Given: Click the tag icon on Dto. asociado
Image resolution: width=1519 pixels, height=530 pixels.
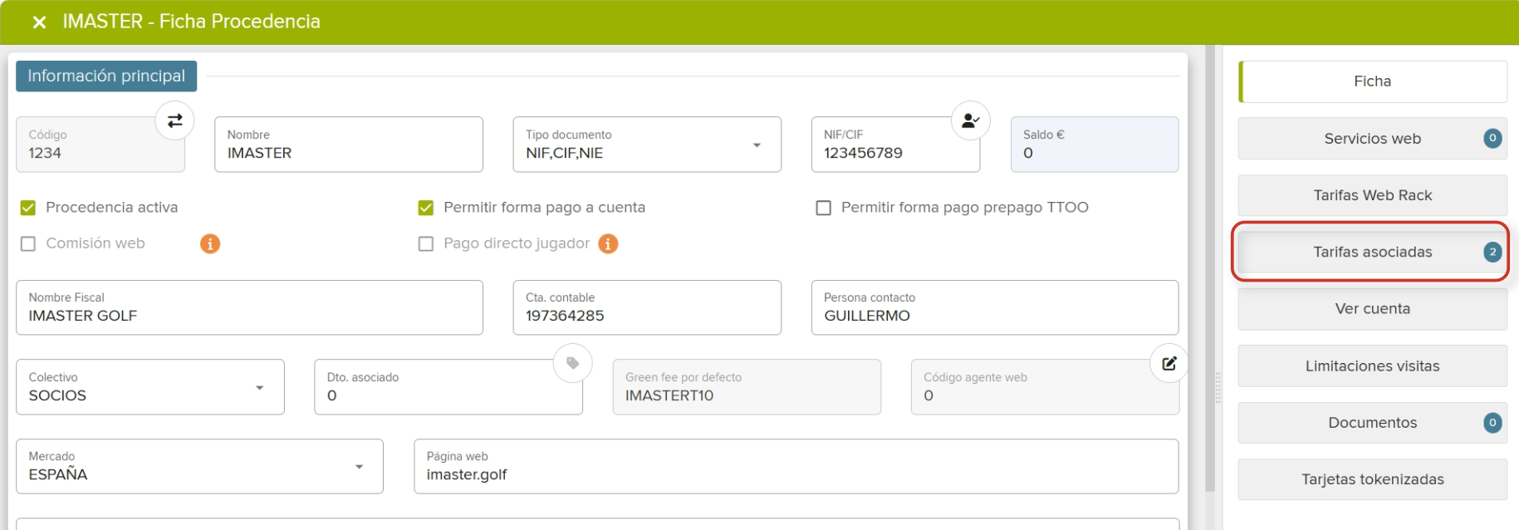Looking at the screenshot, I should 572,363.
